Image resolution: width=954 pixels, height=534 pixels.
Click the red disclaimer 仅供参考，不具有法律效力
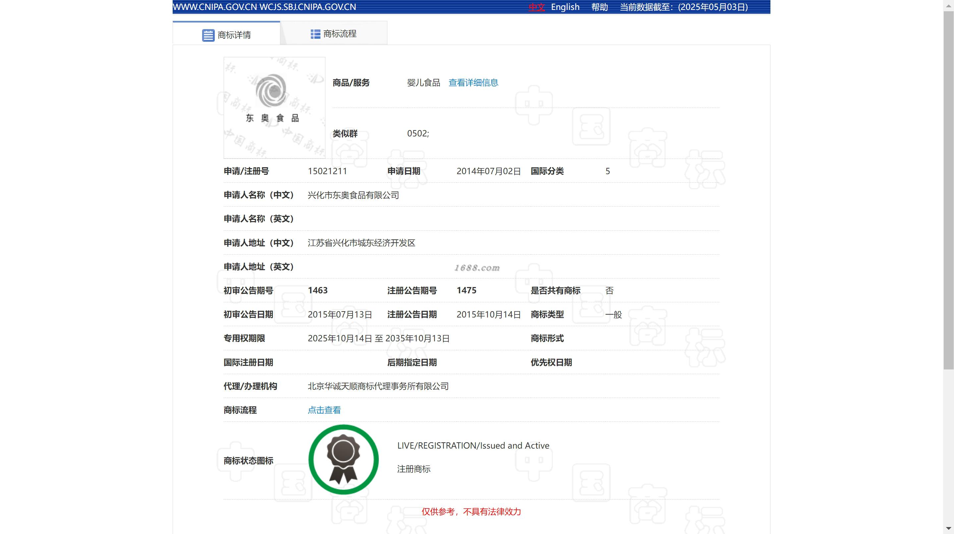tap(471, 512)
